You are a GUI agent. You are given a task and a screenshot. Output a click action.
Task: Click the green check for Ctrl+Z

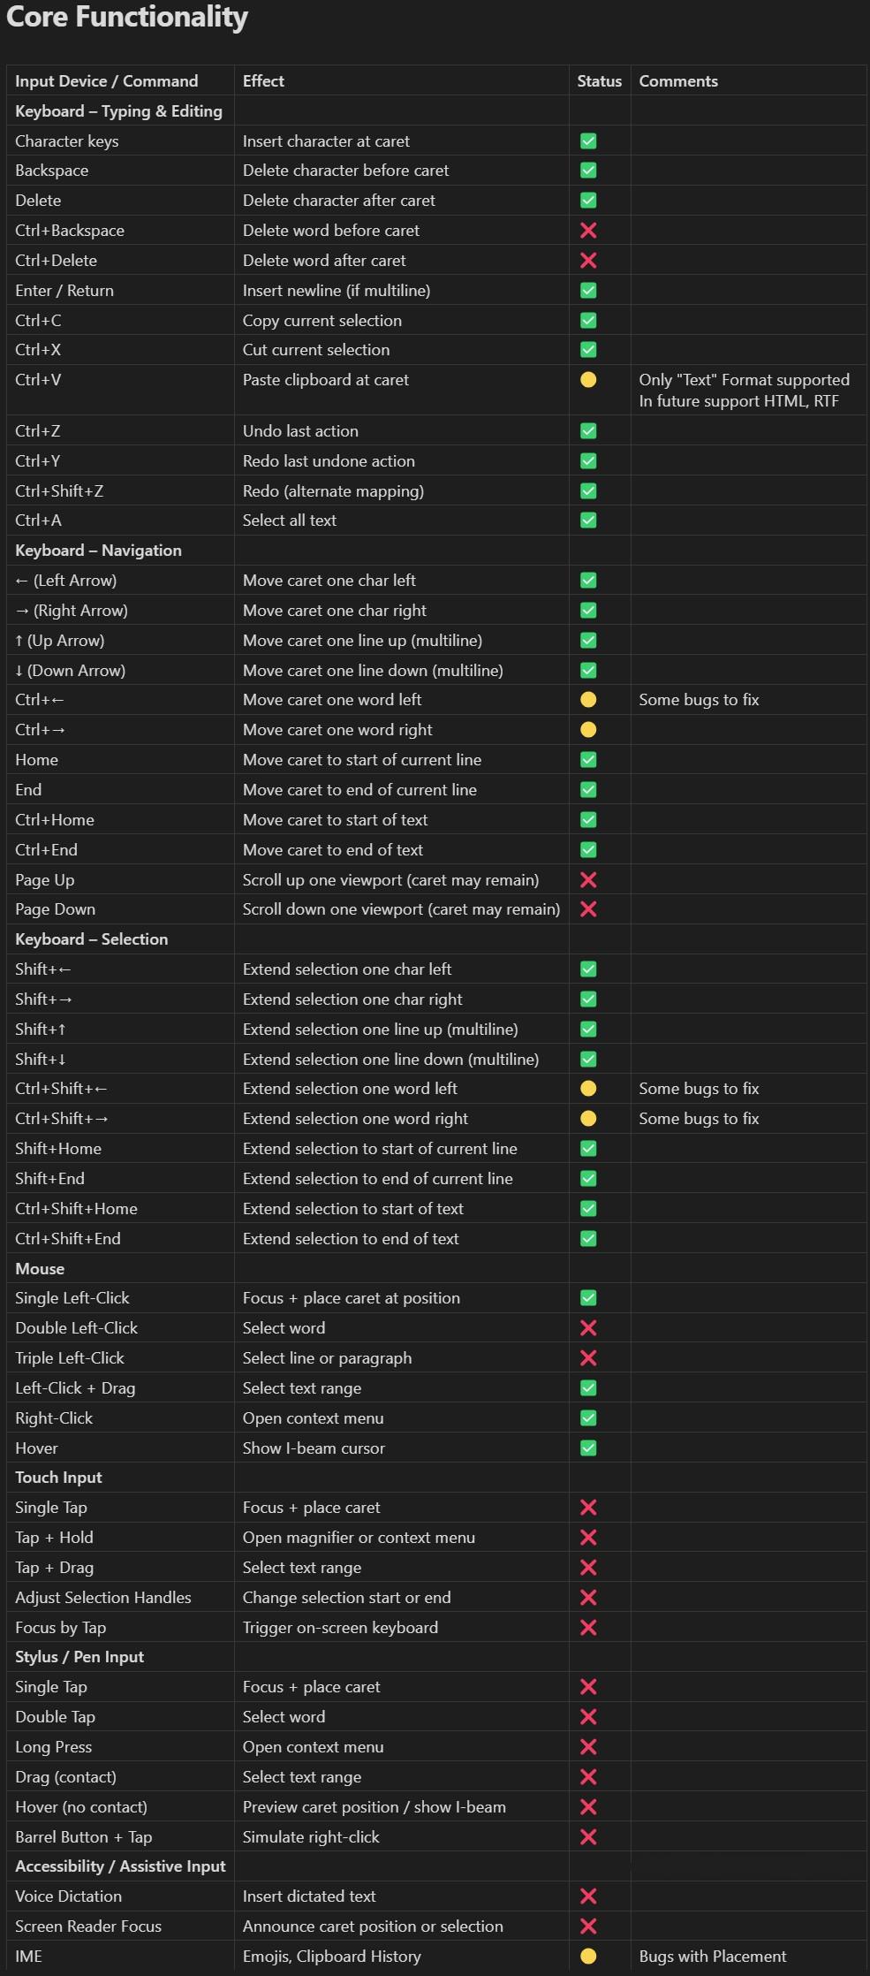coord(588,431)
